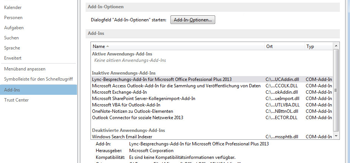Click the add-in list scrollbar thumb

pyautogui.click(x=336, y=90)
